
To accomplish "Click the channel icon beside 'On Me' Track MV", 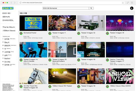I will click(x=21, y=86).
